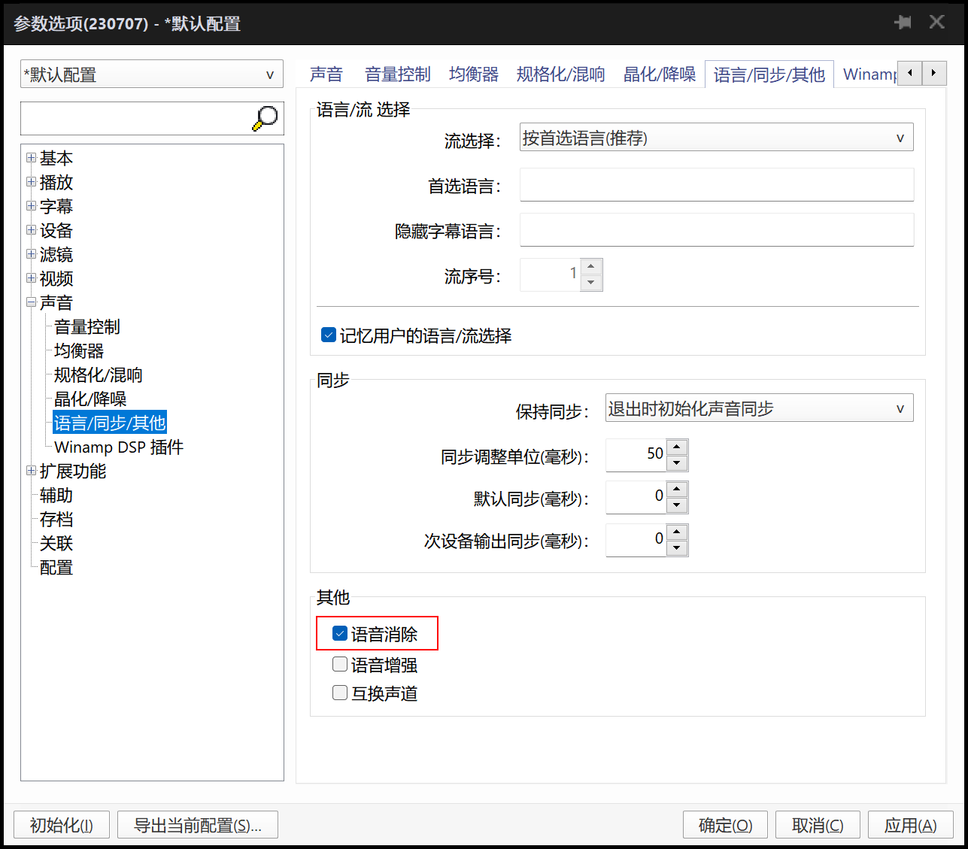Screen dimensions: 968x849
Task: Enable the 语音增强 checkbox
Action: click(x=339, y=664)
